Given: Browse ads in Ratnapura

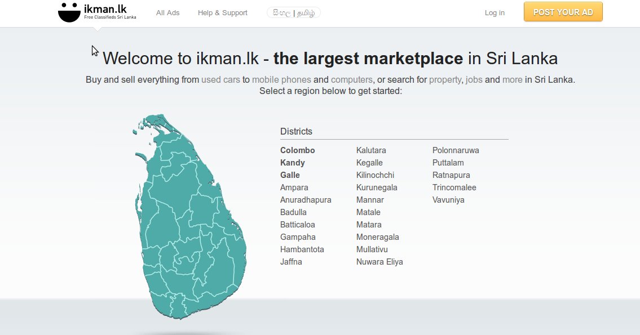Looking at the screenshot, I should coord(452,175).
